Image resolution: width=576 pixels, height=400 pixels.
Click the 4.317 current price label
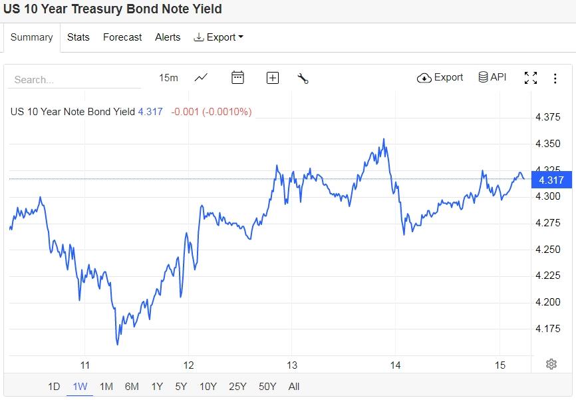point(551,180)
